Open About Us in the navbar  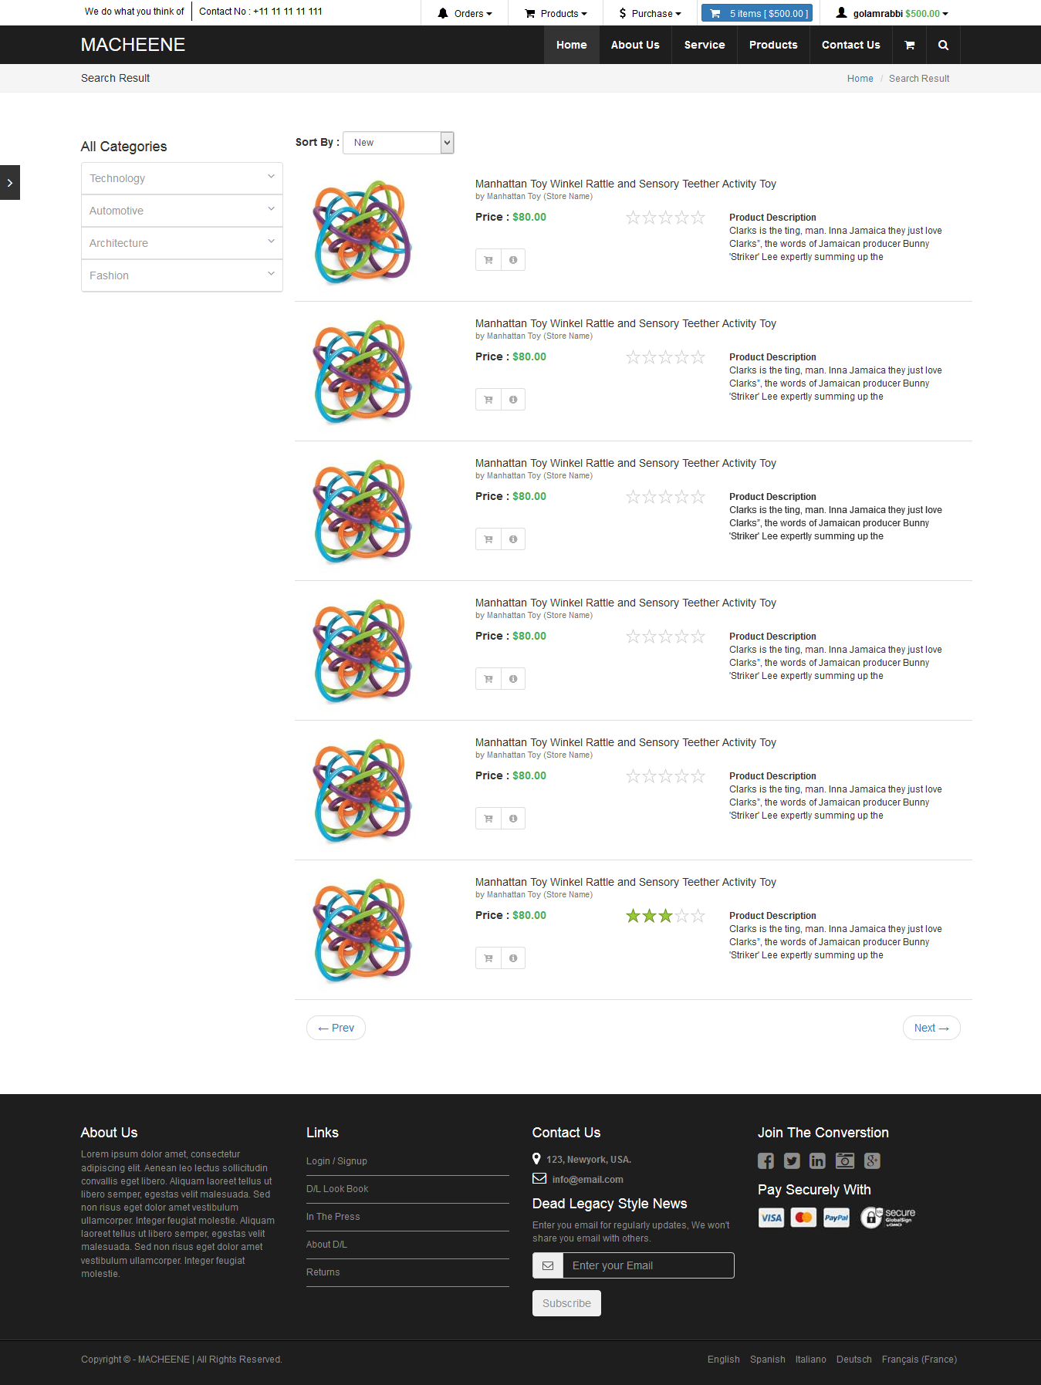(x=635, y=45)
